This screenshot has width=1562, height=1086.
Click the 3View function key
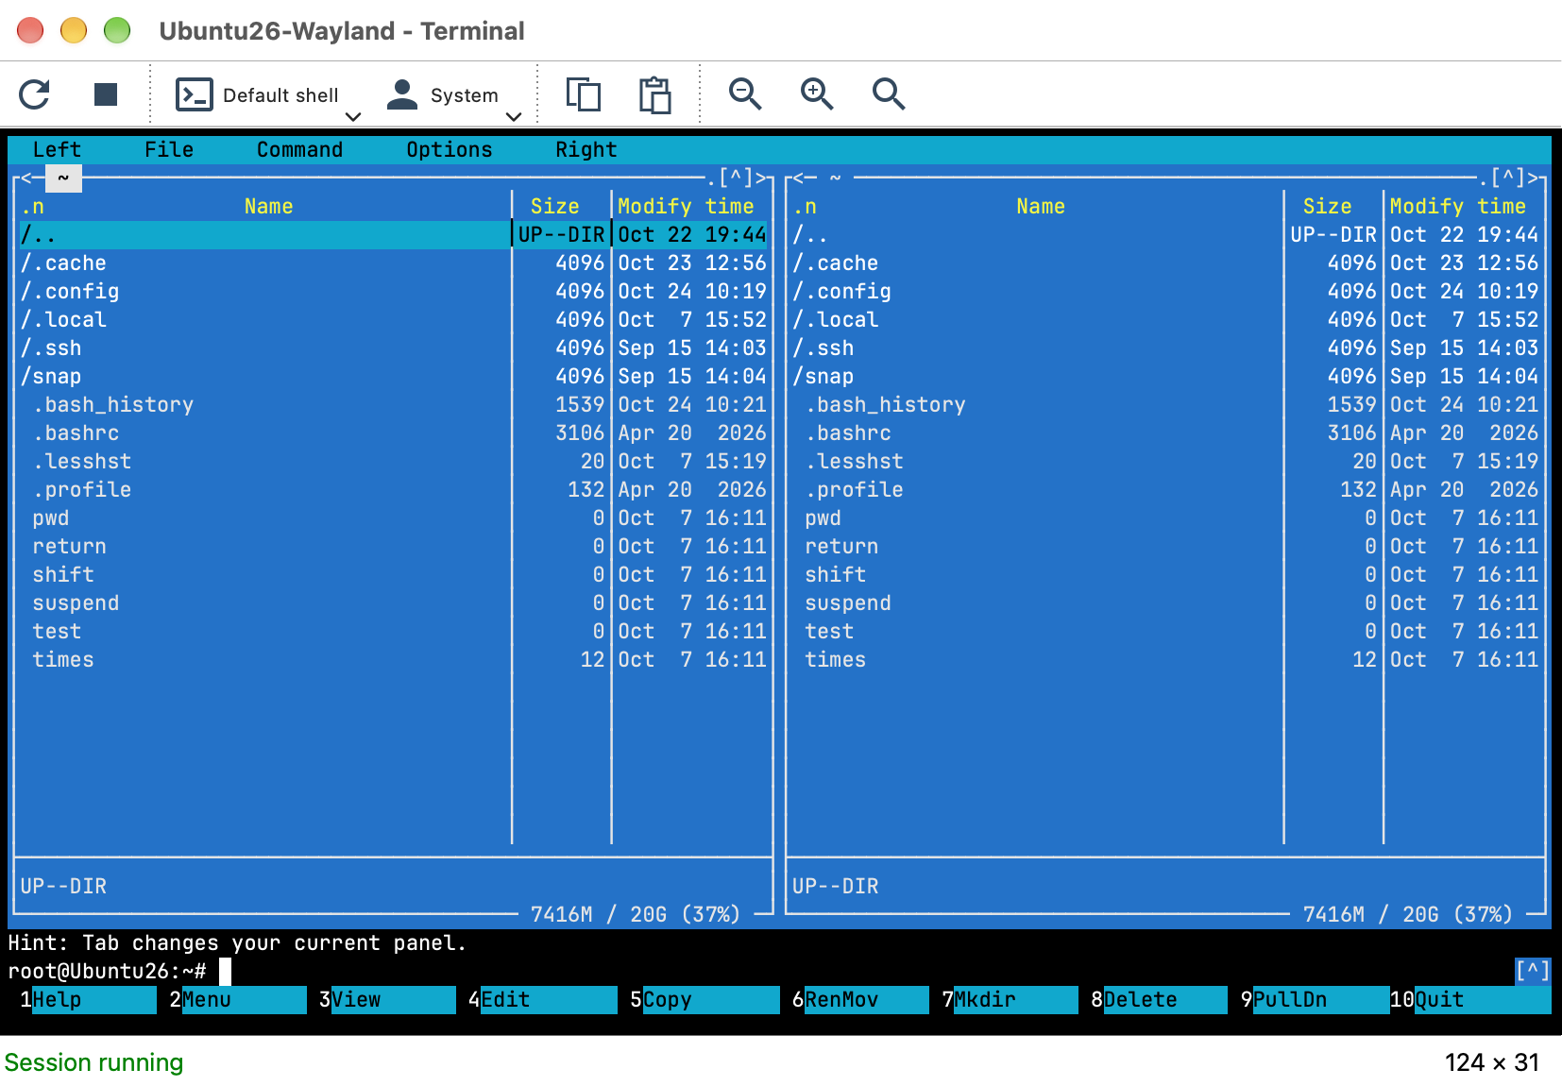(387, 999)
